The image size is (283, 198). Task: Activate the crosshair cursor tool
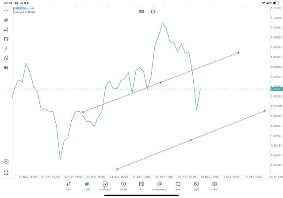coord(6,10)
